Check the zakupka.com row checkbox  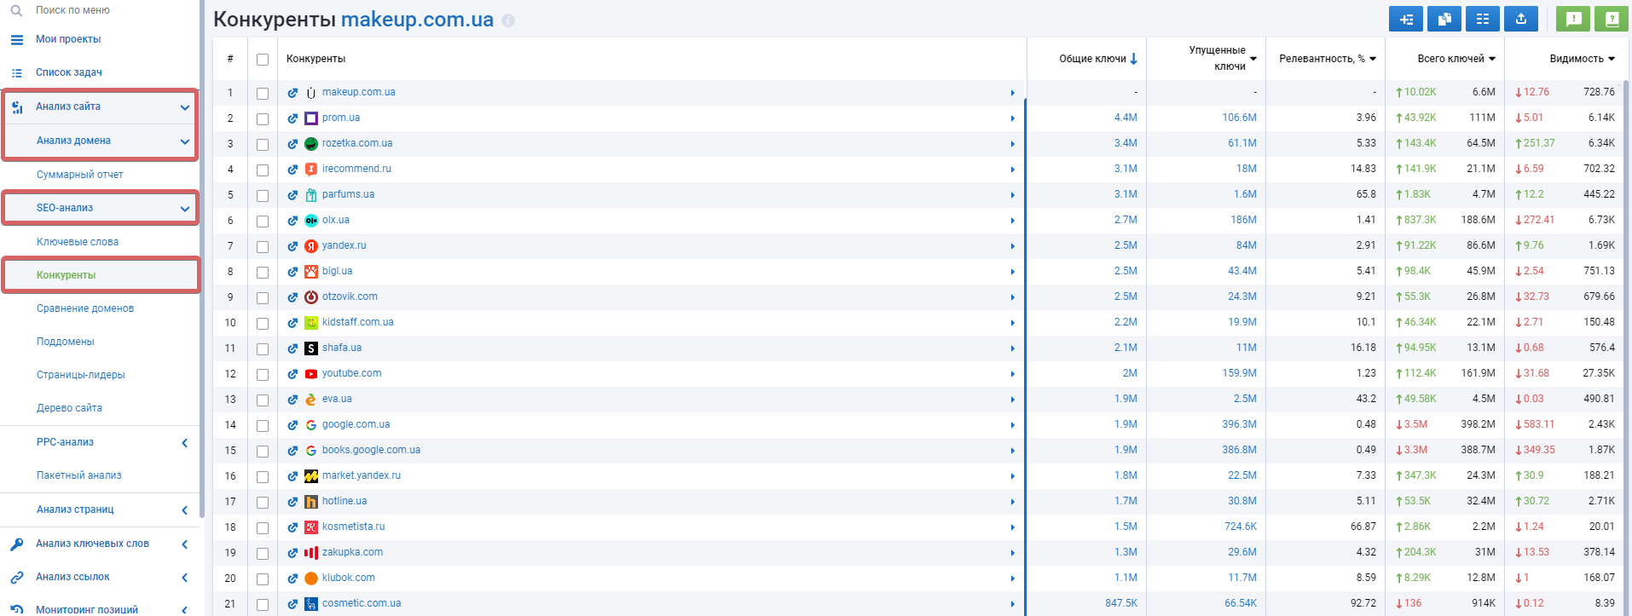click(x=263, y=554)
